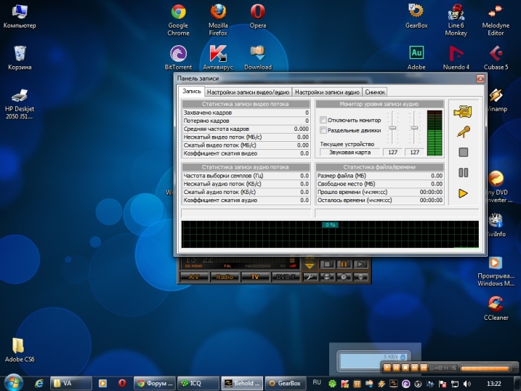Switch to TV mode button

(255, 277)
